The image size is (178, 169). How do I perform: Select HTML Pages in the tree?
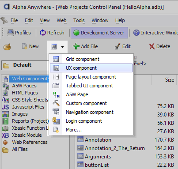pos(25,93)
